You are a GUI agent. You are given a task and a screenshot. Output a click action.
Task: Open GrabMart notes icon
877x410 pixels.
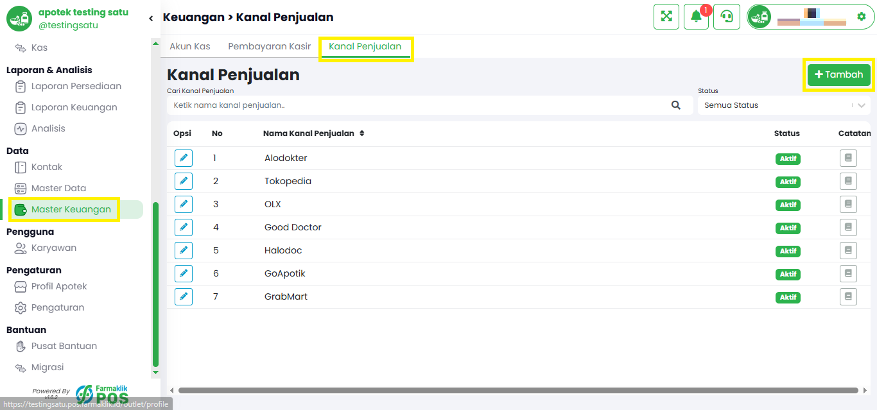point(848,296)
